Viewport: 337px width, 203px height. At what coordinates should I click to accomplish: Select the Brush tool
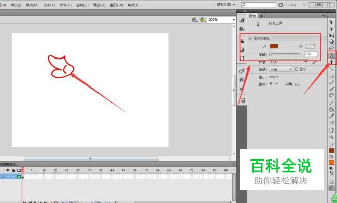(331, 89)
